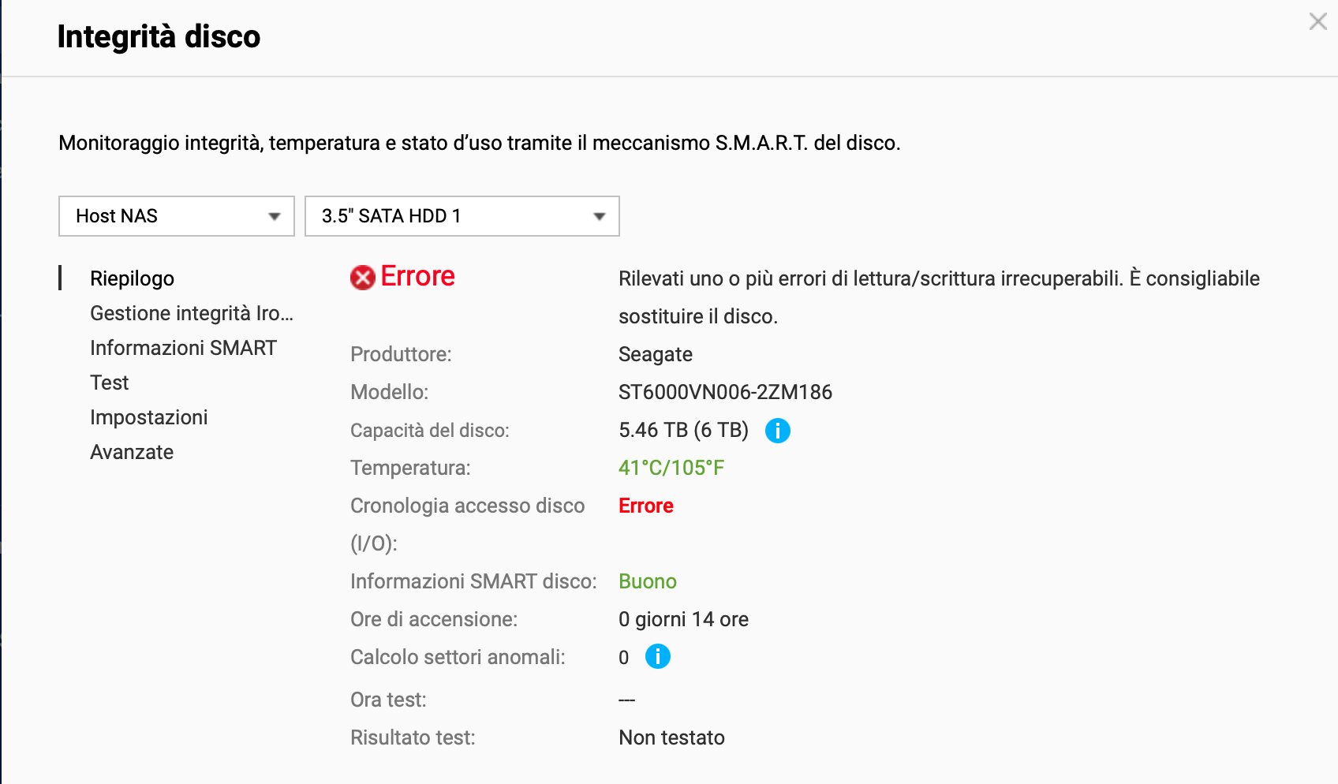Click the arrow on the Host NAS combo box
Screen dimensions: 1338x784
pyautogui.click(x=275, y=216)
